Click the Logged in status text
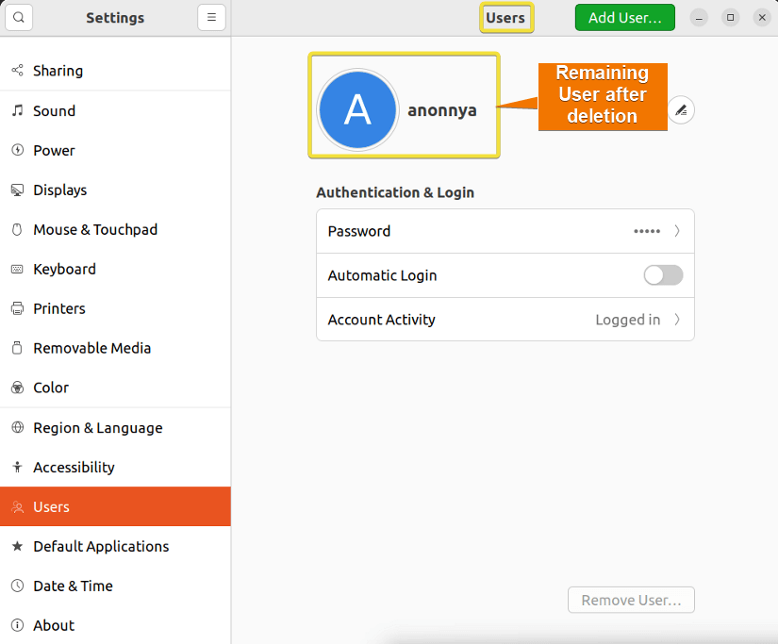The height and width of the screenshot is (644, 778). [628, 320]
